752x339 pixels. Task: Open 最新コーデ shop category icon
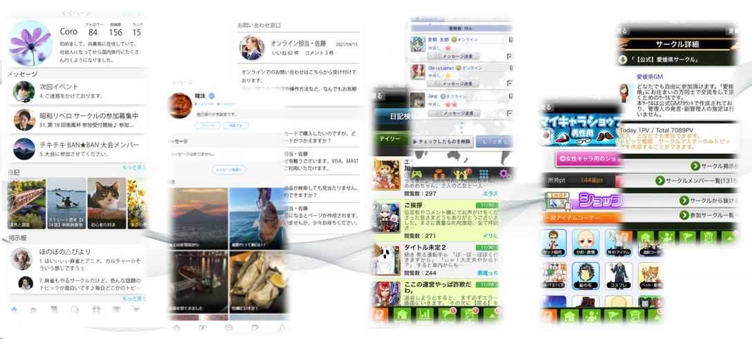pyautogui.click(x=650, y=244)
